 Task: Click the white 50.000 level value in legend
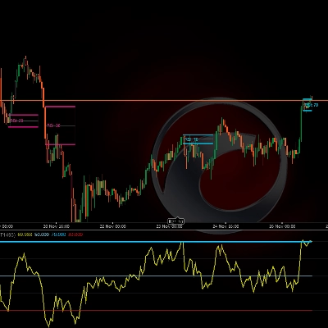coord(42,235)
